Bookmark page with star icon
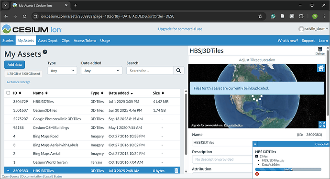330x179 pixels. click(x=260, y=16)
